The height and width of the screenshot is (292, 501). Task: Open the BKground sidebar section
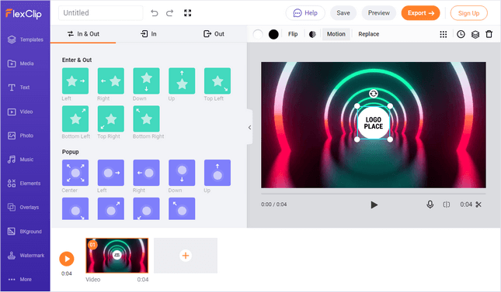24,232
